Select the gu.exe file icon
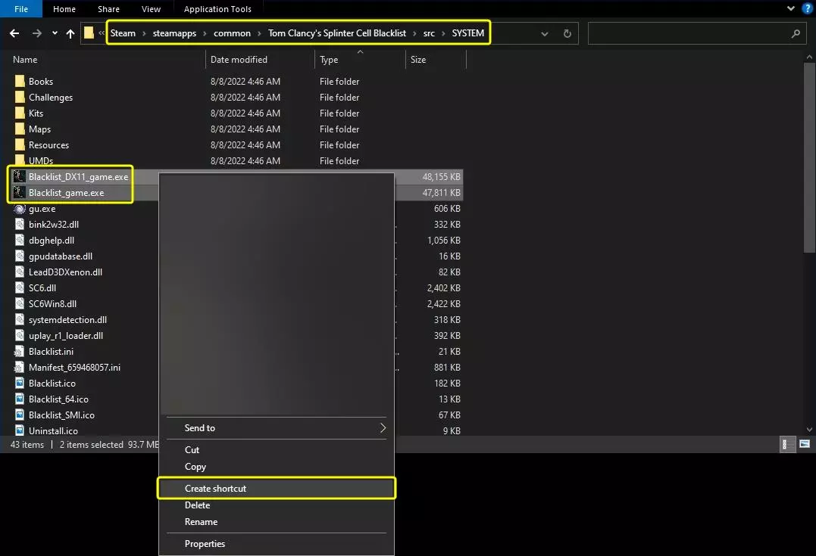The width and height of the screenshot is (816, 556). tap(20, 208)
